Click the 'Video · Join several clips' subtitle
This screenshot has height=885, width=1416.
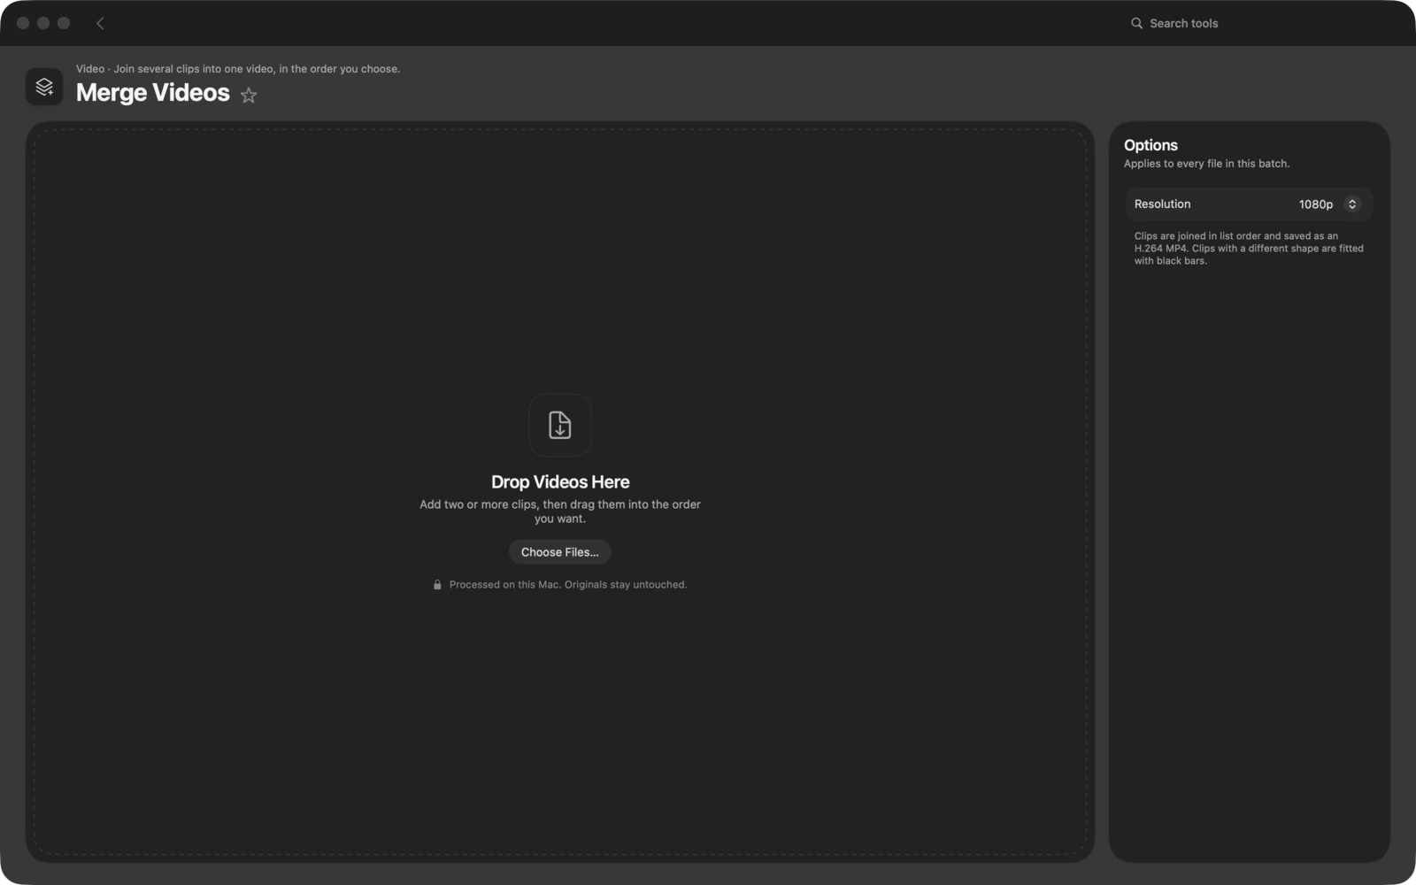(238, 69)
